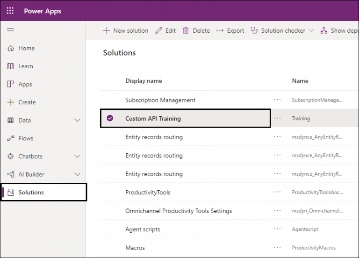The height and width of the screenshot is (258, 359).
Task: Click Edit in the command bar
Action: pyautogui.click(x=165, y=31)
